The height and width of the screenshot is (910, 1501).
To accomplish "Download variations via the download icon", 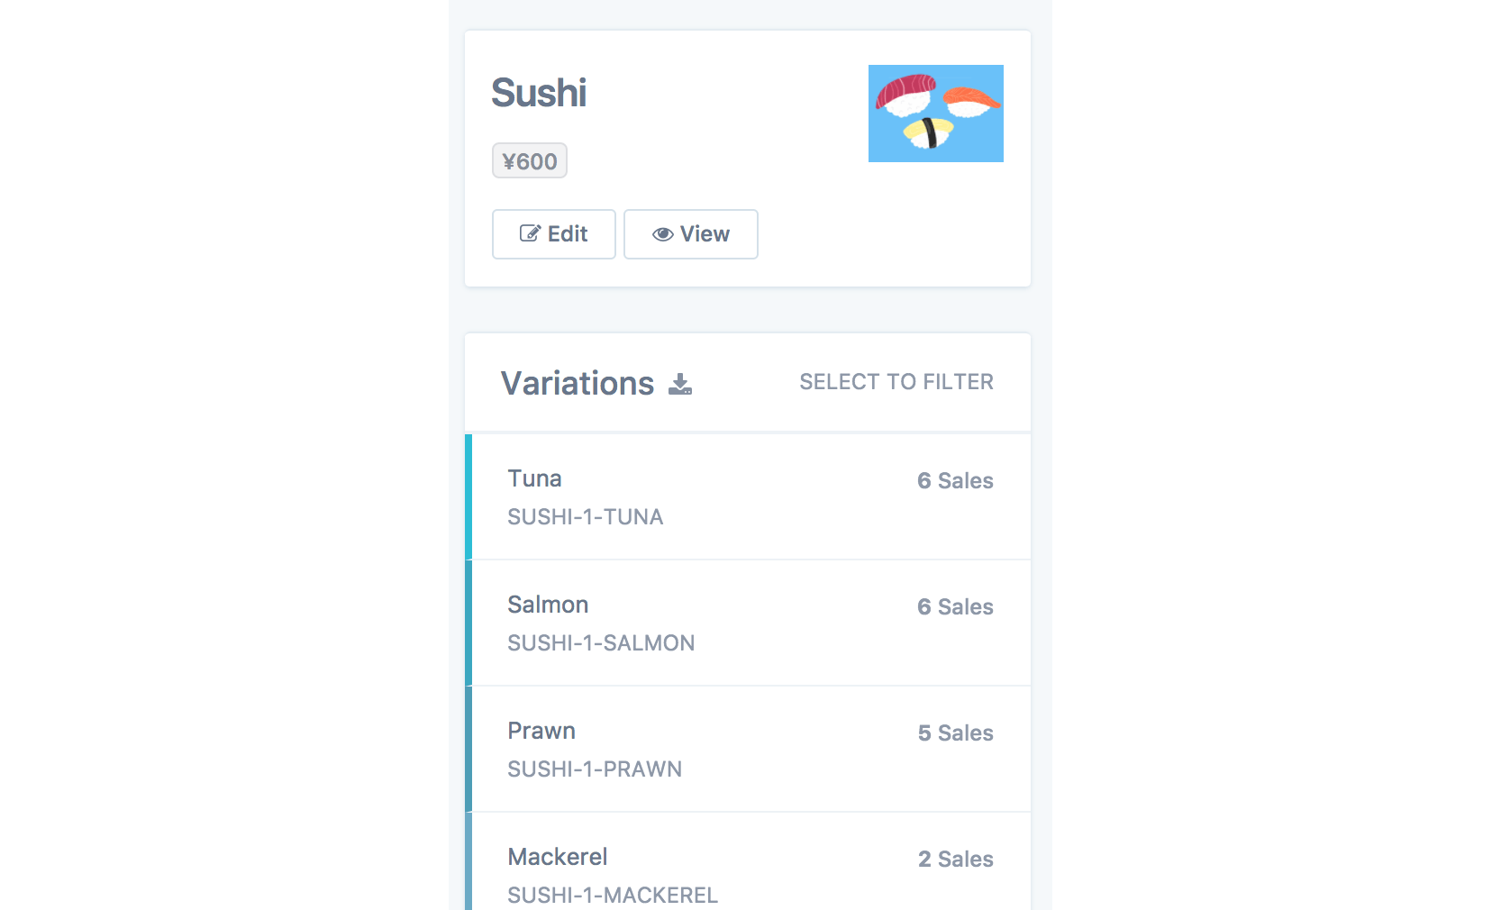I will click(x=680, y=385).
